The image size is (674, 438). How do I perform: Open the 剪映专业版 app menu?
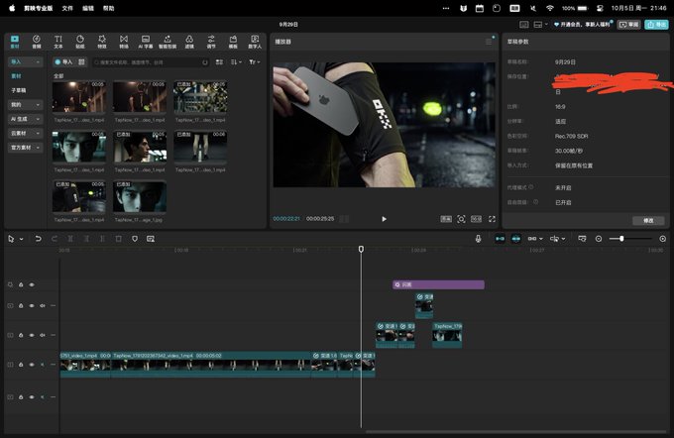pos(39,8)
